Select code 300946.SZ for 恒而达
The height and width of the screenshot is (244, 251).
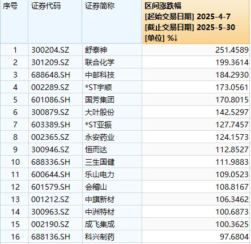50,149
